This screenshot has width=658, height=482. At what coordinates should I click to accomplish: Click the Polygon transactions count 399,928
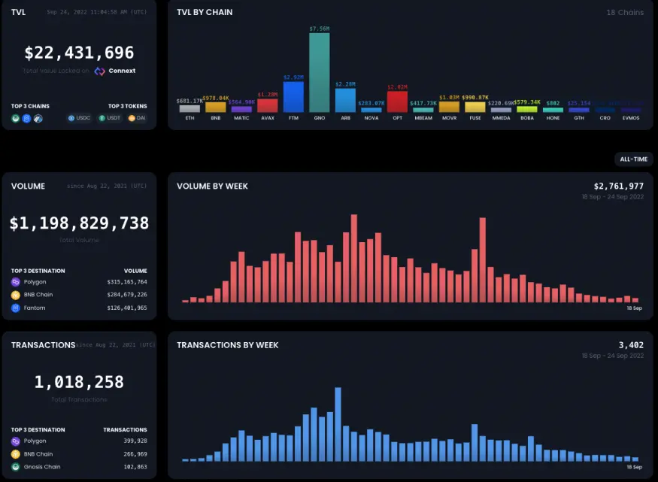click(135, 441)
